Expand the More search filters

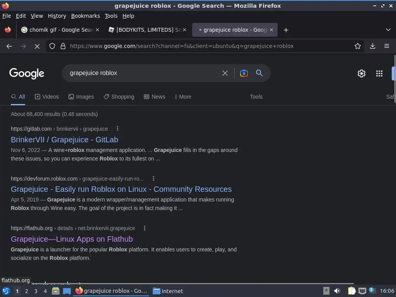183,97
